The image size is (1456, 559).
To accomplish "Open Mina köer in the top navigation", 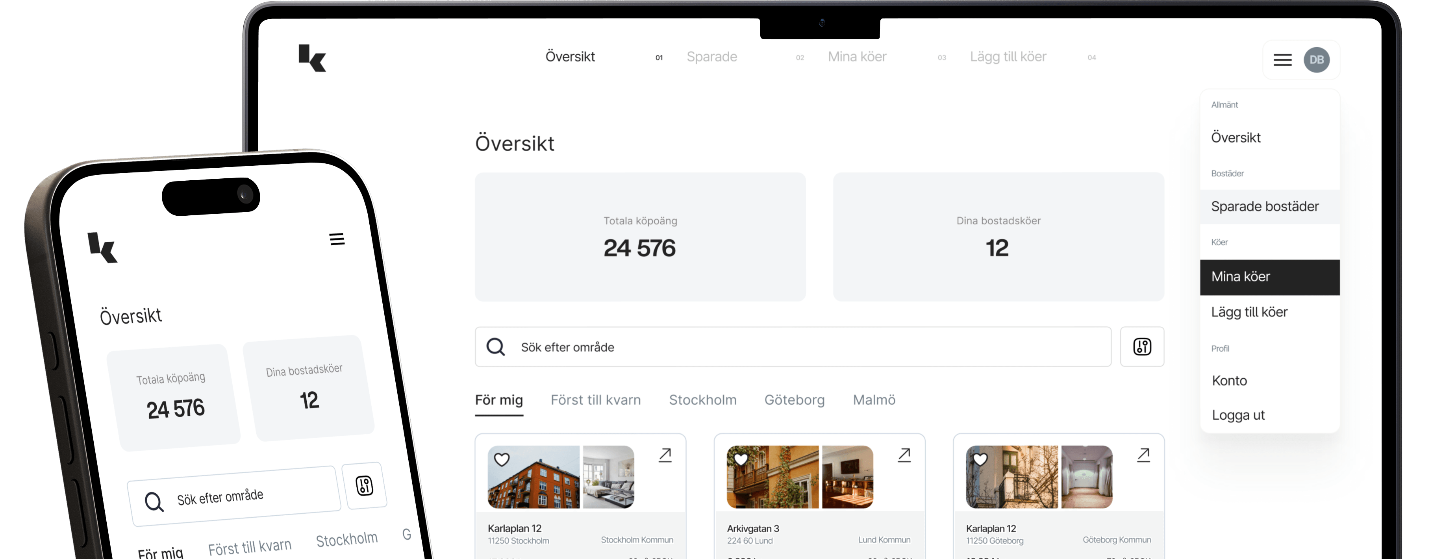I will [x=857, y=57].
